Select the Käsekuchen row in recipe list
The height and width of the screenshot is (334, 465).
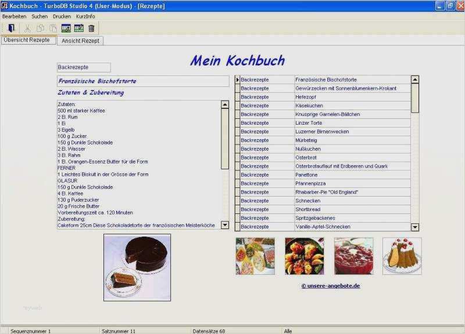[x=323, y=106]
